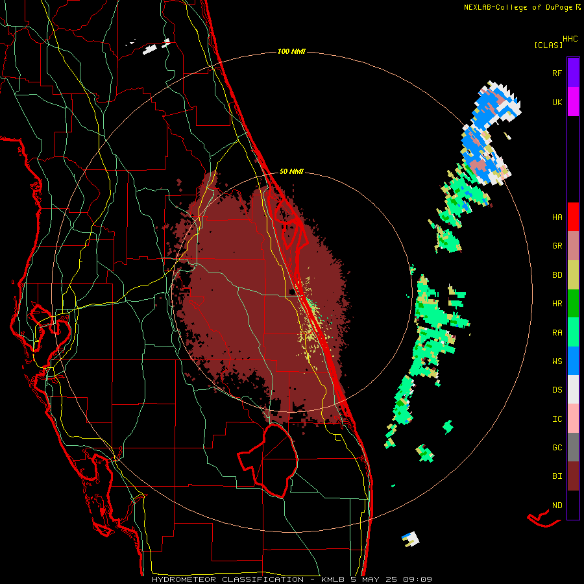This screenshot has width=584, height=584.
Task: Click the BI legend label
Action: 557,476
